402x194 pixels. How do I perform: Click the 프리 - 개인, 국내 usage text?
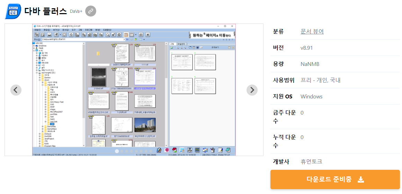321,80
